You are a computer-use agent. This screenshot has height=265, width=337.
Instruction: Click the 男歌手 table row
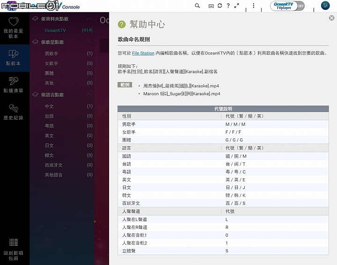coord(223,124)
